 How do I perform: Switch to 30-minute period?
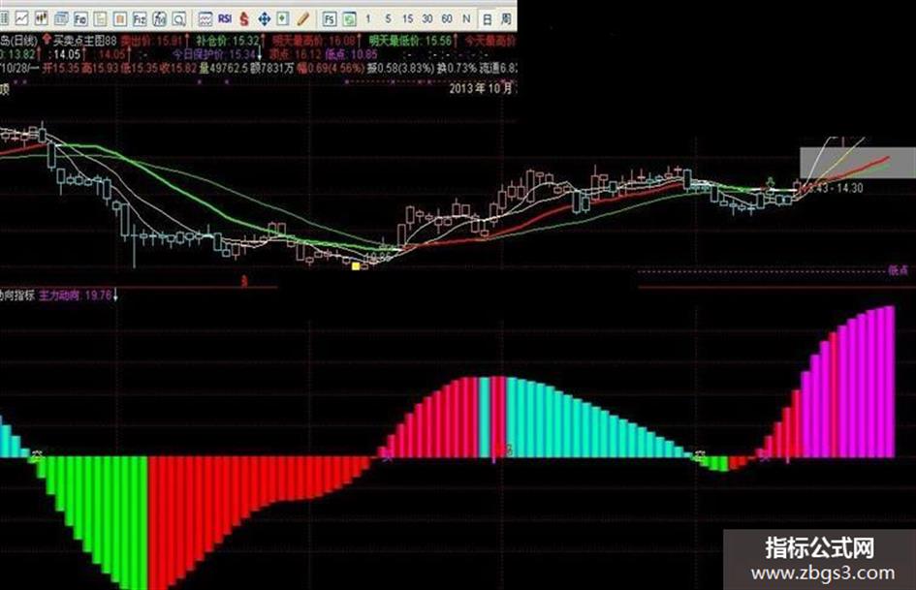point(427,18)
